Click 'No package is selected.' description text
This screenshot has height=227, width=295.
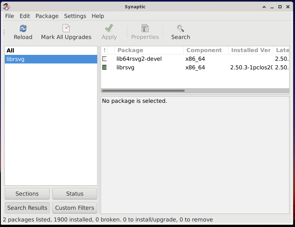click(134, 101)
